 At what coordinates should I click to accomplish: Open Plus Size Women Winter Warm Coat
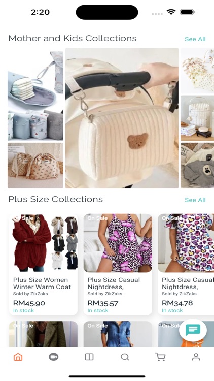(x=44, y=264)
